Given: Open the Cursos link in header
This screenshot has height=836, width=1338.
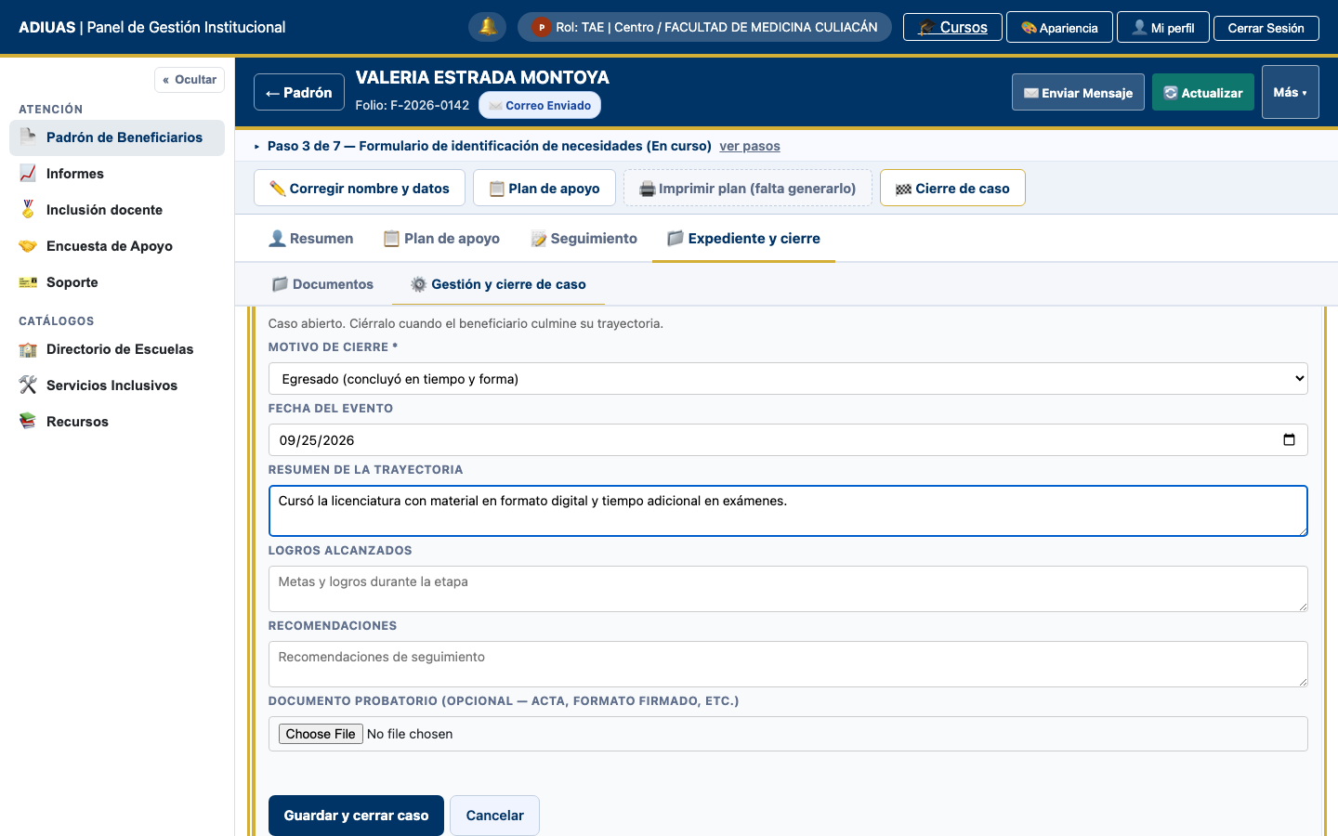Looking at the screenshot, I should pyautogui.click(x=952, y=27).
